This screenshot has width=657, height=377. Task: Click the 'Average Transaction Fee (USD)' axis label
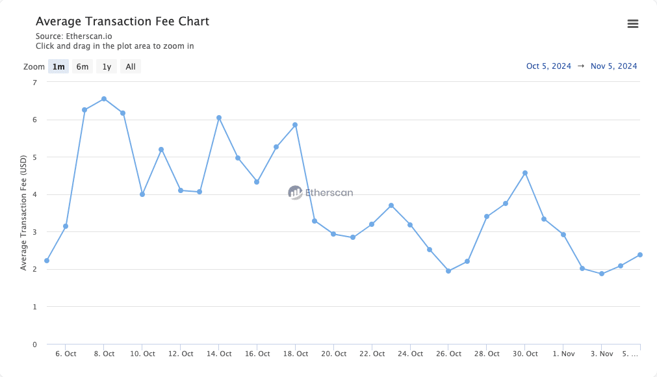[24, 213]
